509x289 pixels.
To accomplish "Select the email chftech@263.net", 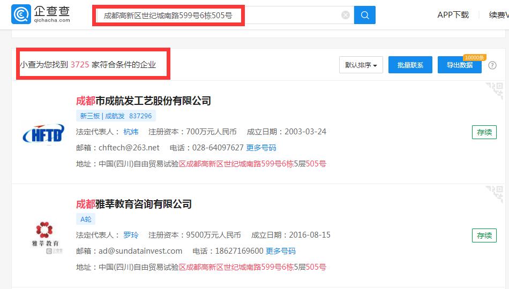I will coord(129,148).
